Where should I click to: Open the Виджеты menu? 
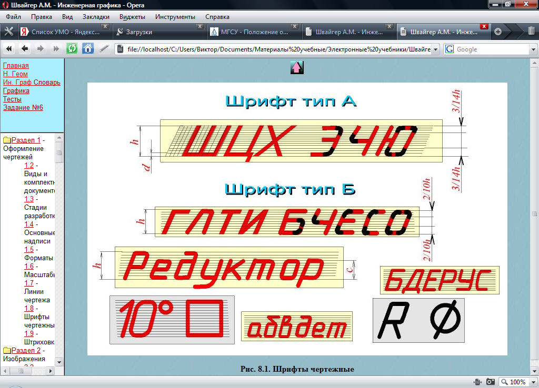(x=132, y=17)
